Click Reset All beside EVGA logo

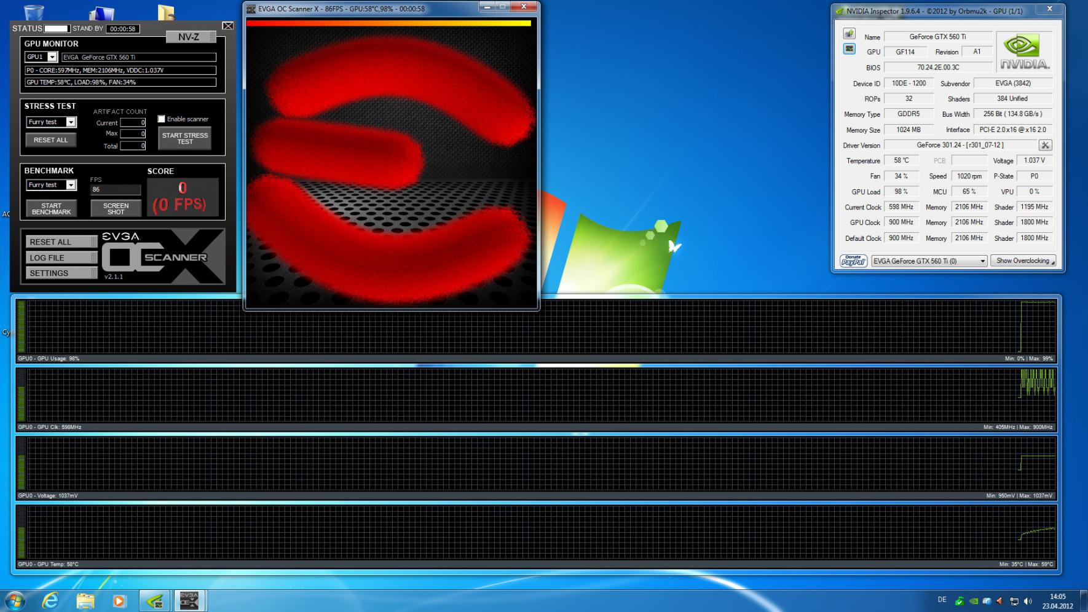point(61,242)
